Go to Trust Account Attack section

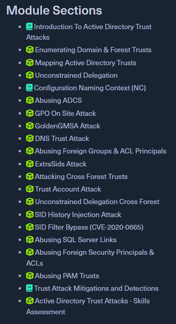[68, 189]
